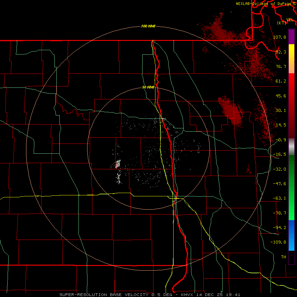Click the -0.9 velocity scale label
Screen dimensions: 297x297
tap(281, 140)
